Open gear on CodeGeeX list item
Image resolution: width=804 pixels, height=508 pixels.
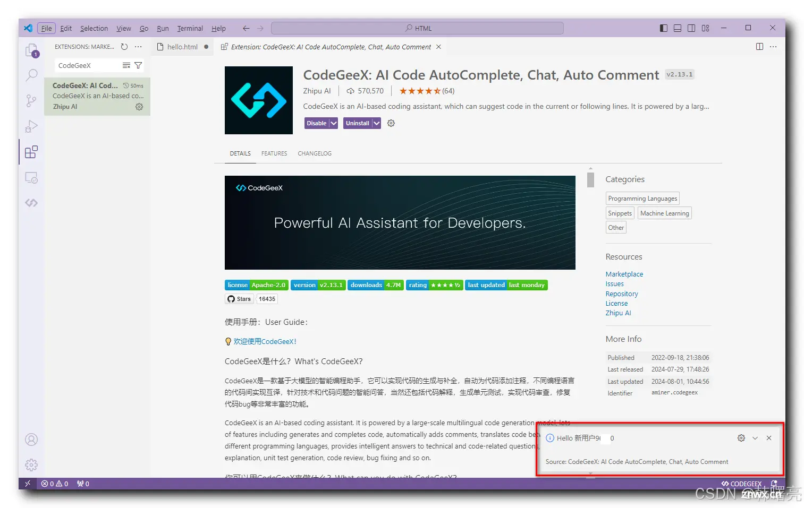pyautogui.click(x=139, y=107)
